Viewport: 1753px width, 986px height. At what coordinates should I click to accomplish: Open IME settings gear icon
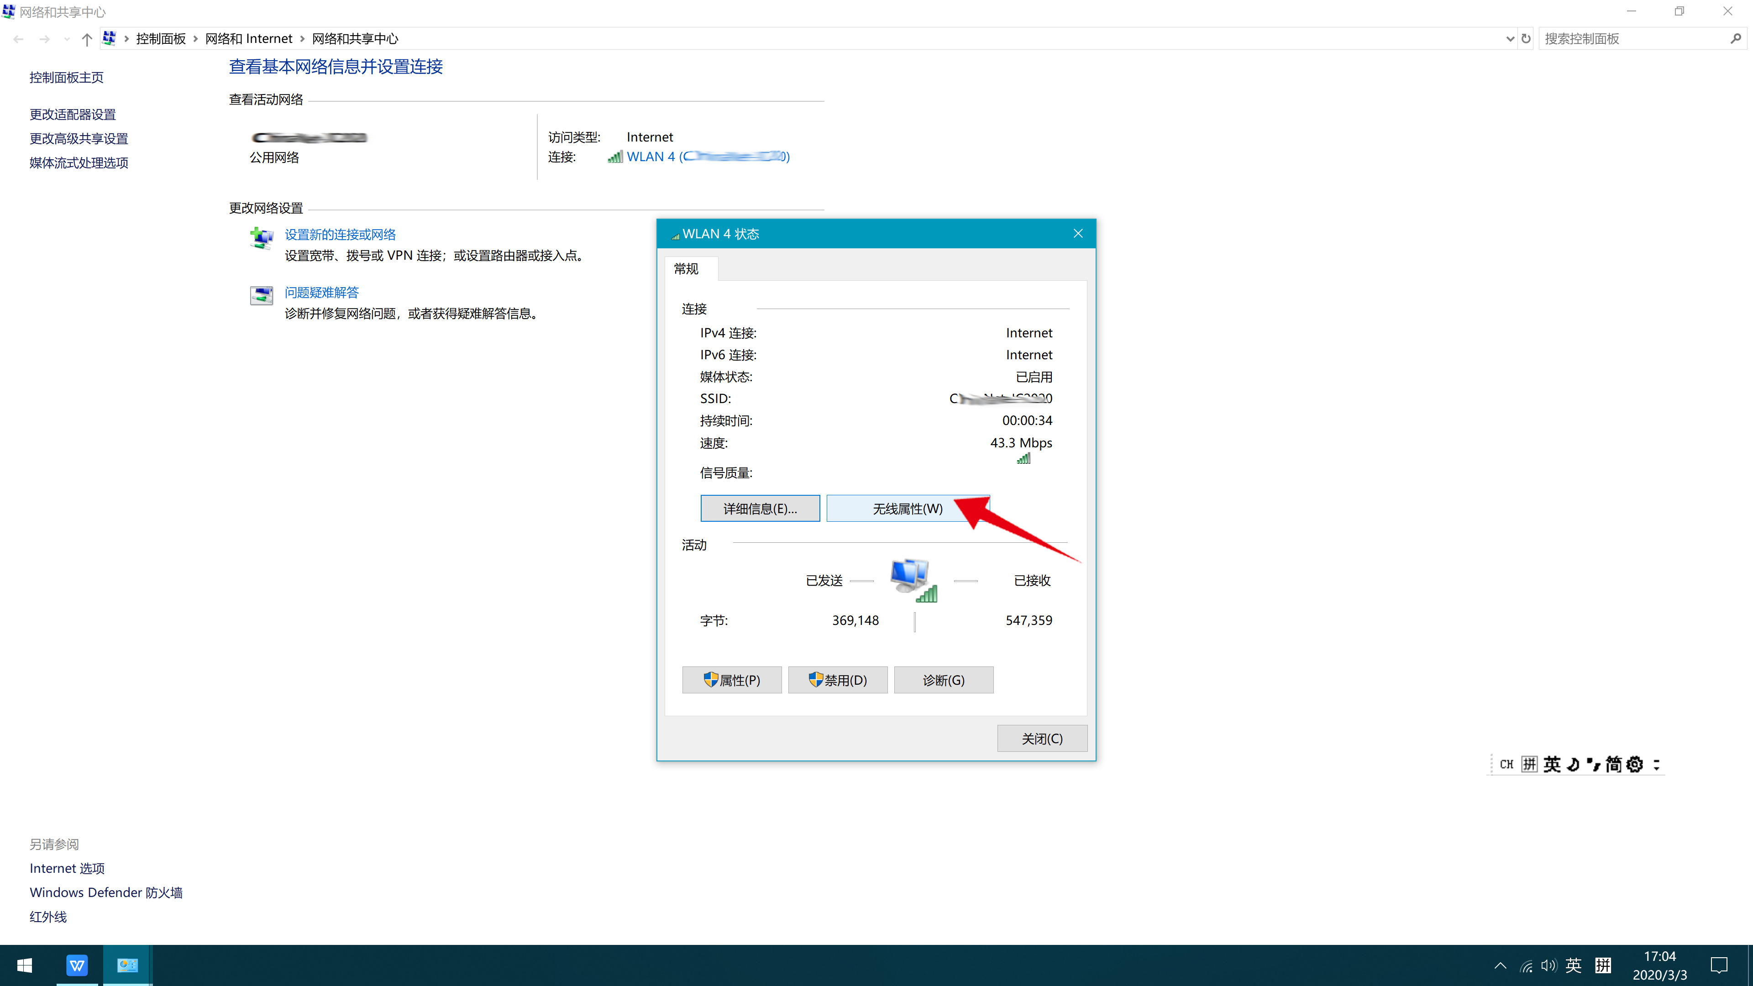pos(1635,764)
